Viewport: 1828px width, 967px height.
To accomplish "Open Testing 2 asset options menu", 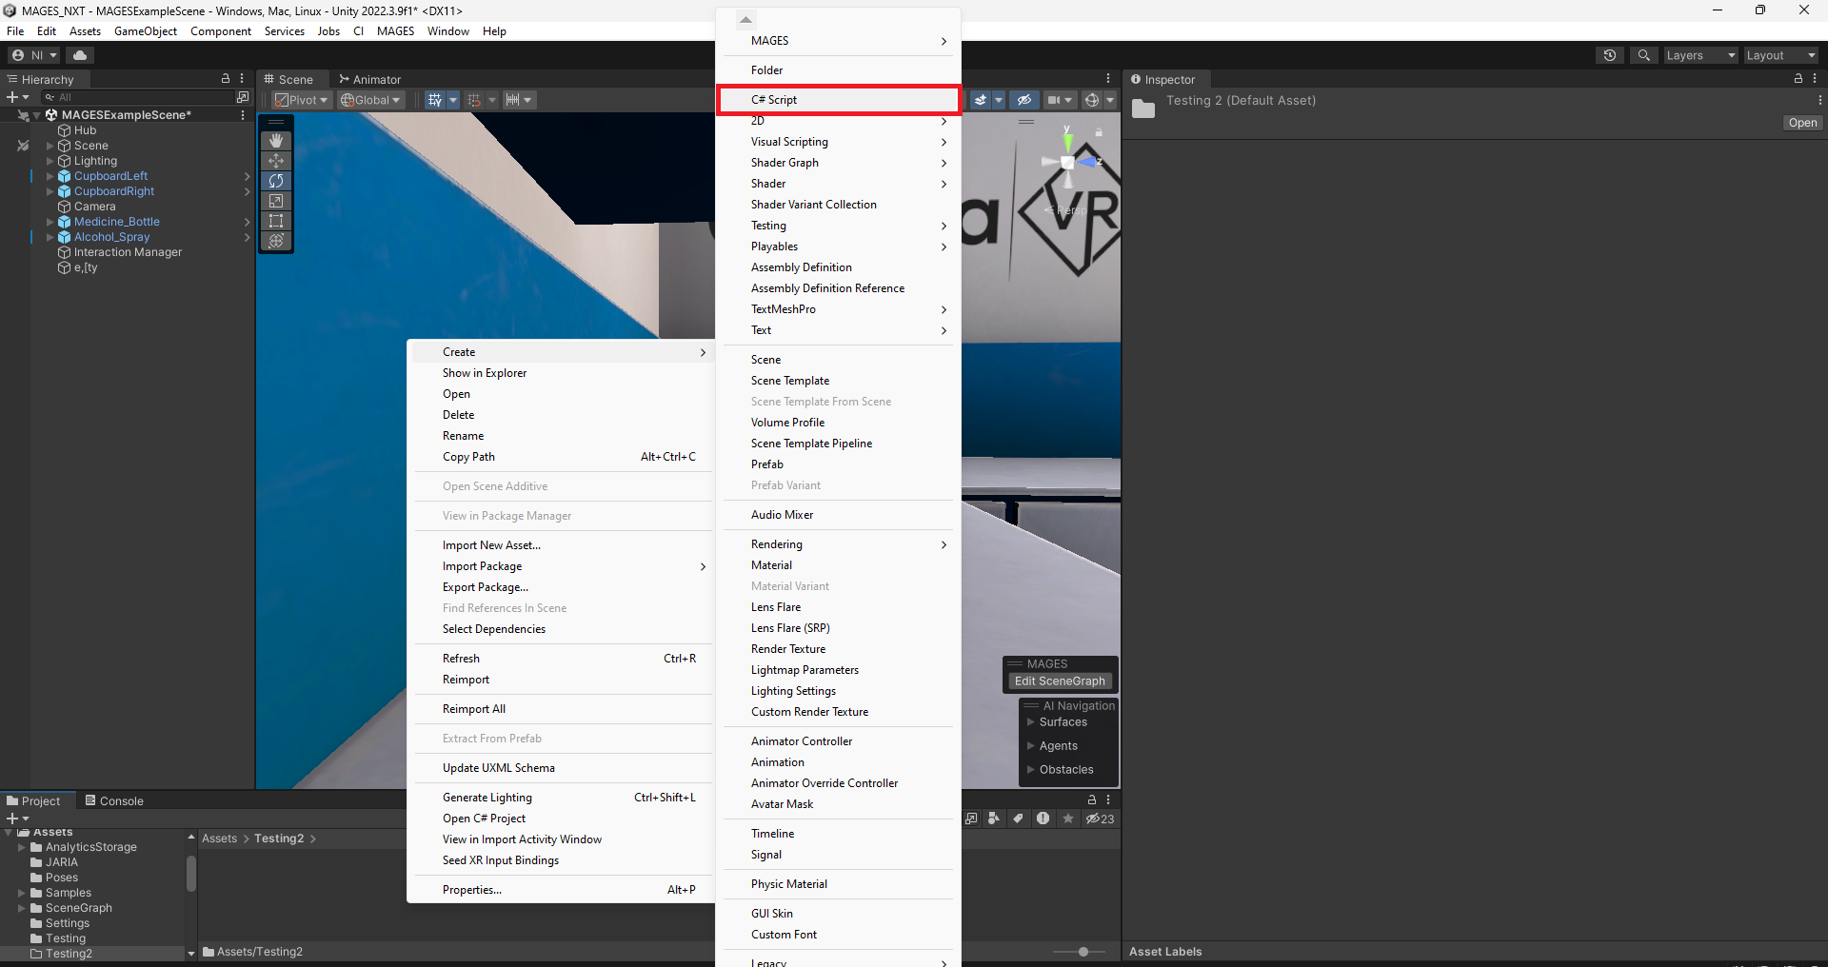I will tap(1819, 100).
